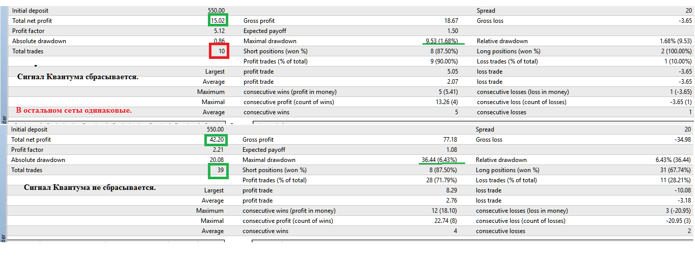695x262 pixels.
Task: Select the profit factor value 2.21
Action: 219,150
